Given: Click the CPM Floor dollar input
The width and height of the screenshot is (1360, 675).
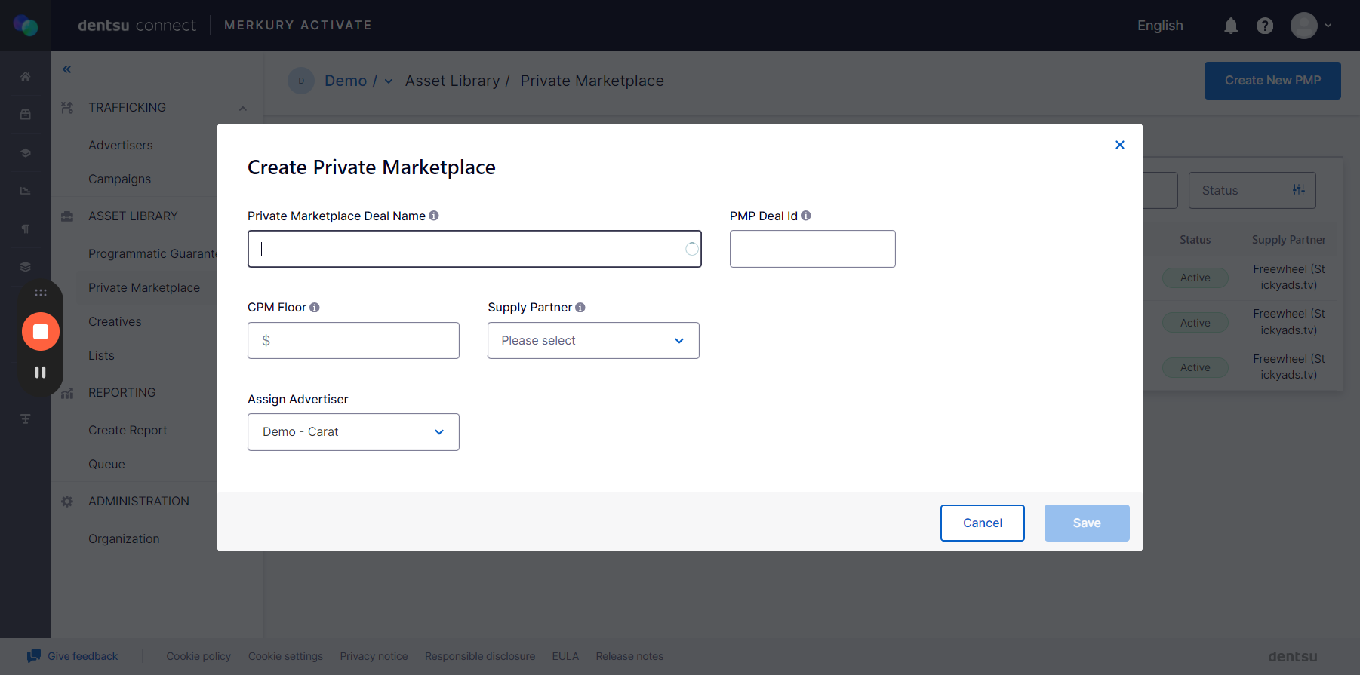Looking at the screenshot, I should 362,341.
